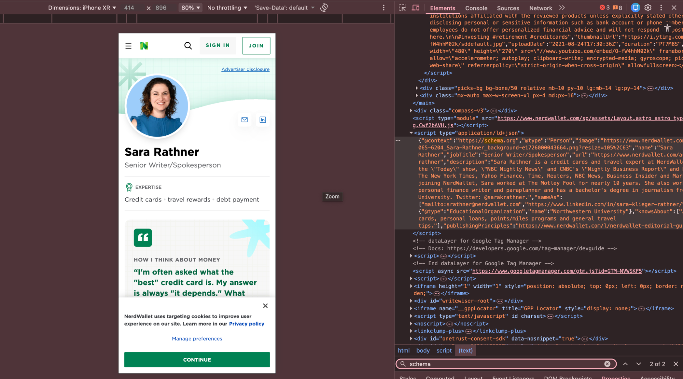Open the Advertiser disclosure link

(x=245, y=69)
